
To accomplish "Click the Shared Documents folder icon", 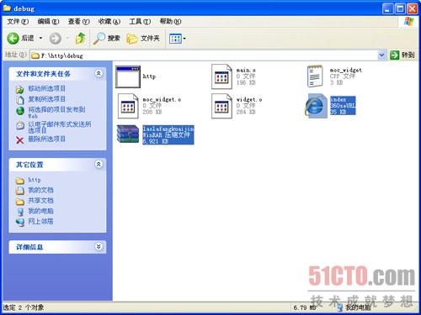I will (20, 202).
